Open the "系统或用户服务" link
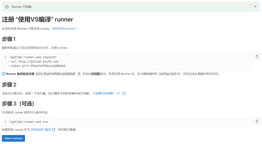Viewport: 262px width, 144px height. pos(41,130)
